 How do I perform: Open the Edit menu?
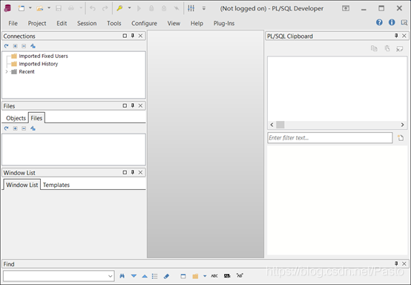click(62, 23)
